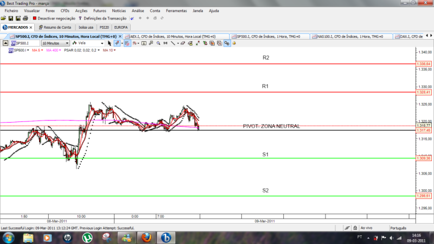Expand the line tool dropdown arrow

[x=178, y=43]
